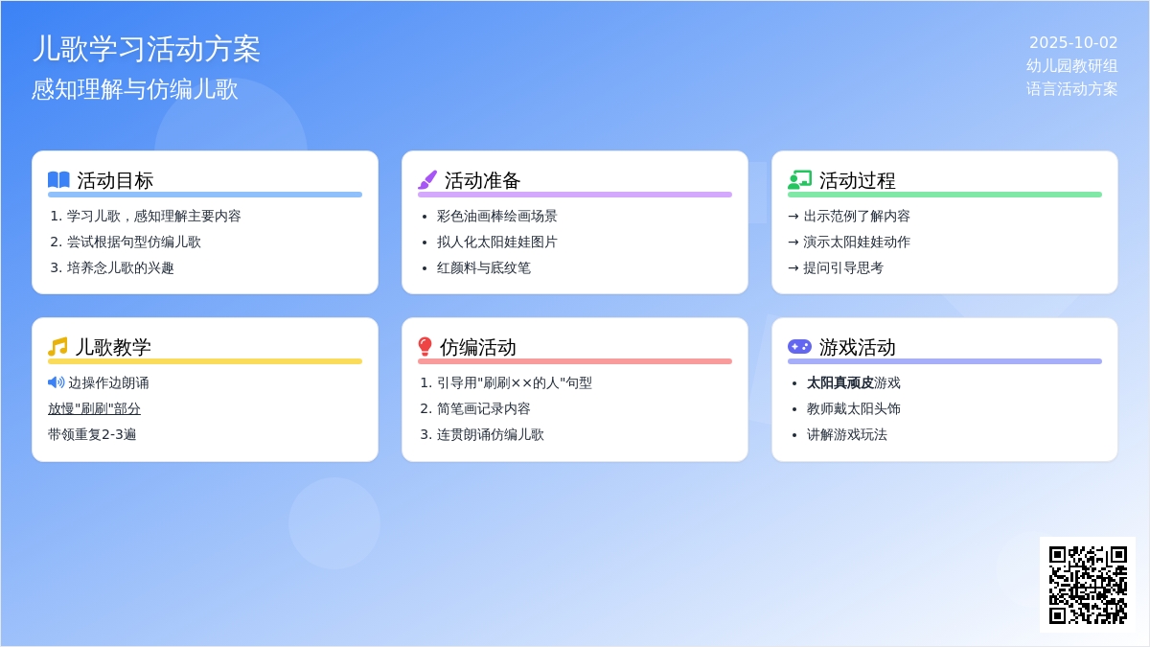Click the gamepad icon beside 游戏活动
Screen dimensions: 1150x647
coord(799,347)
